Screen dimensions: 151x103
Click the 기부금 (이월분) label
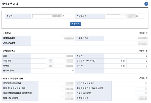(x=84, y=93)
